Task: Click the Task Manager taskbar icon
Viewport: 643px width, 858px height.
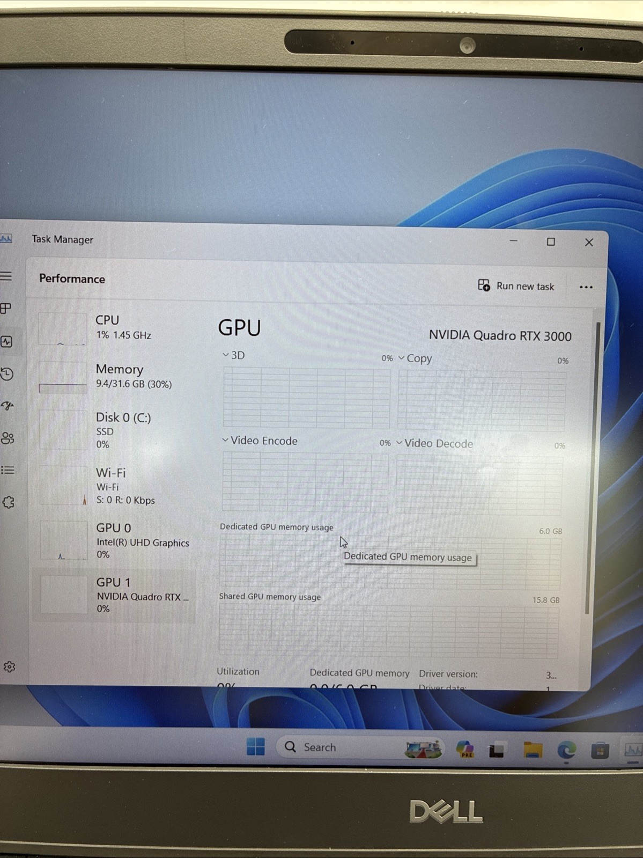Action: pyautogui.click(x=633, y=750)
